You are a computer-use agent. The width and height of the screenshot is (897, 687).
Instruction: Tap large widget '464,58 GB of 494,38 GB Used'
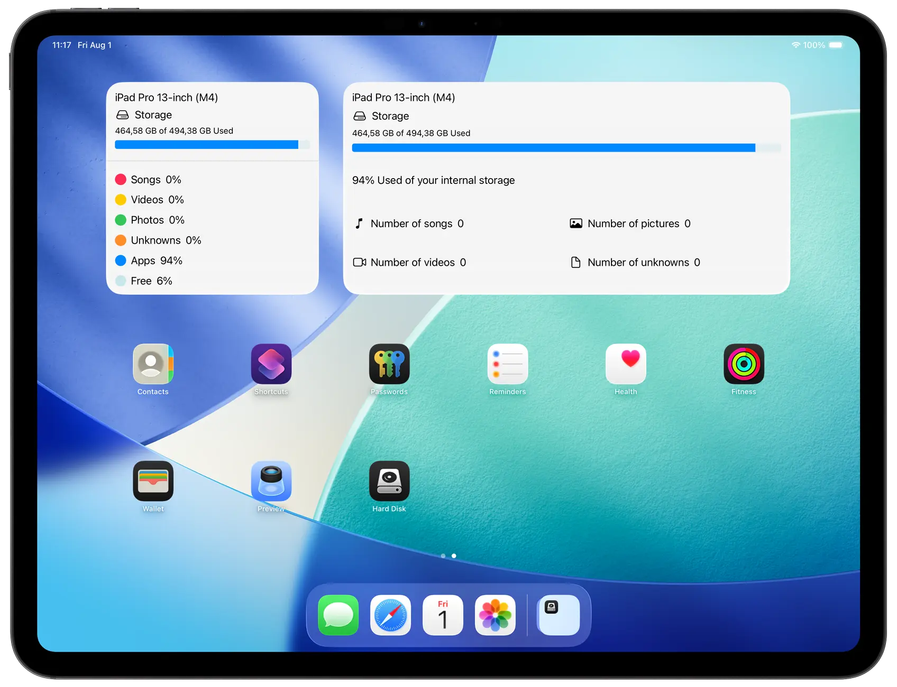pos(411,133)
